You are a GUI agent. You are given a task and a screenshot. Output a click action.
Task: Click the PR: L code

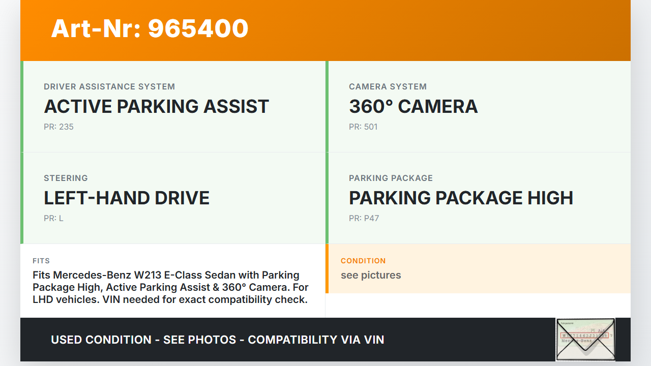click(x=53, y=219)
